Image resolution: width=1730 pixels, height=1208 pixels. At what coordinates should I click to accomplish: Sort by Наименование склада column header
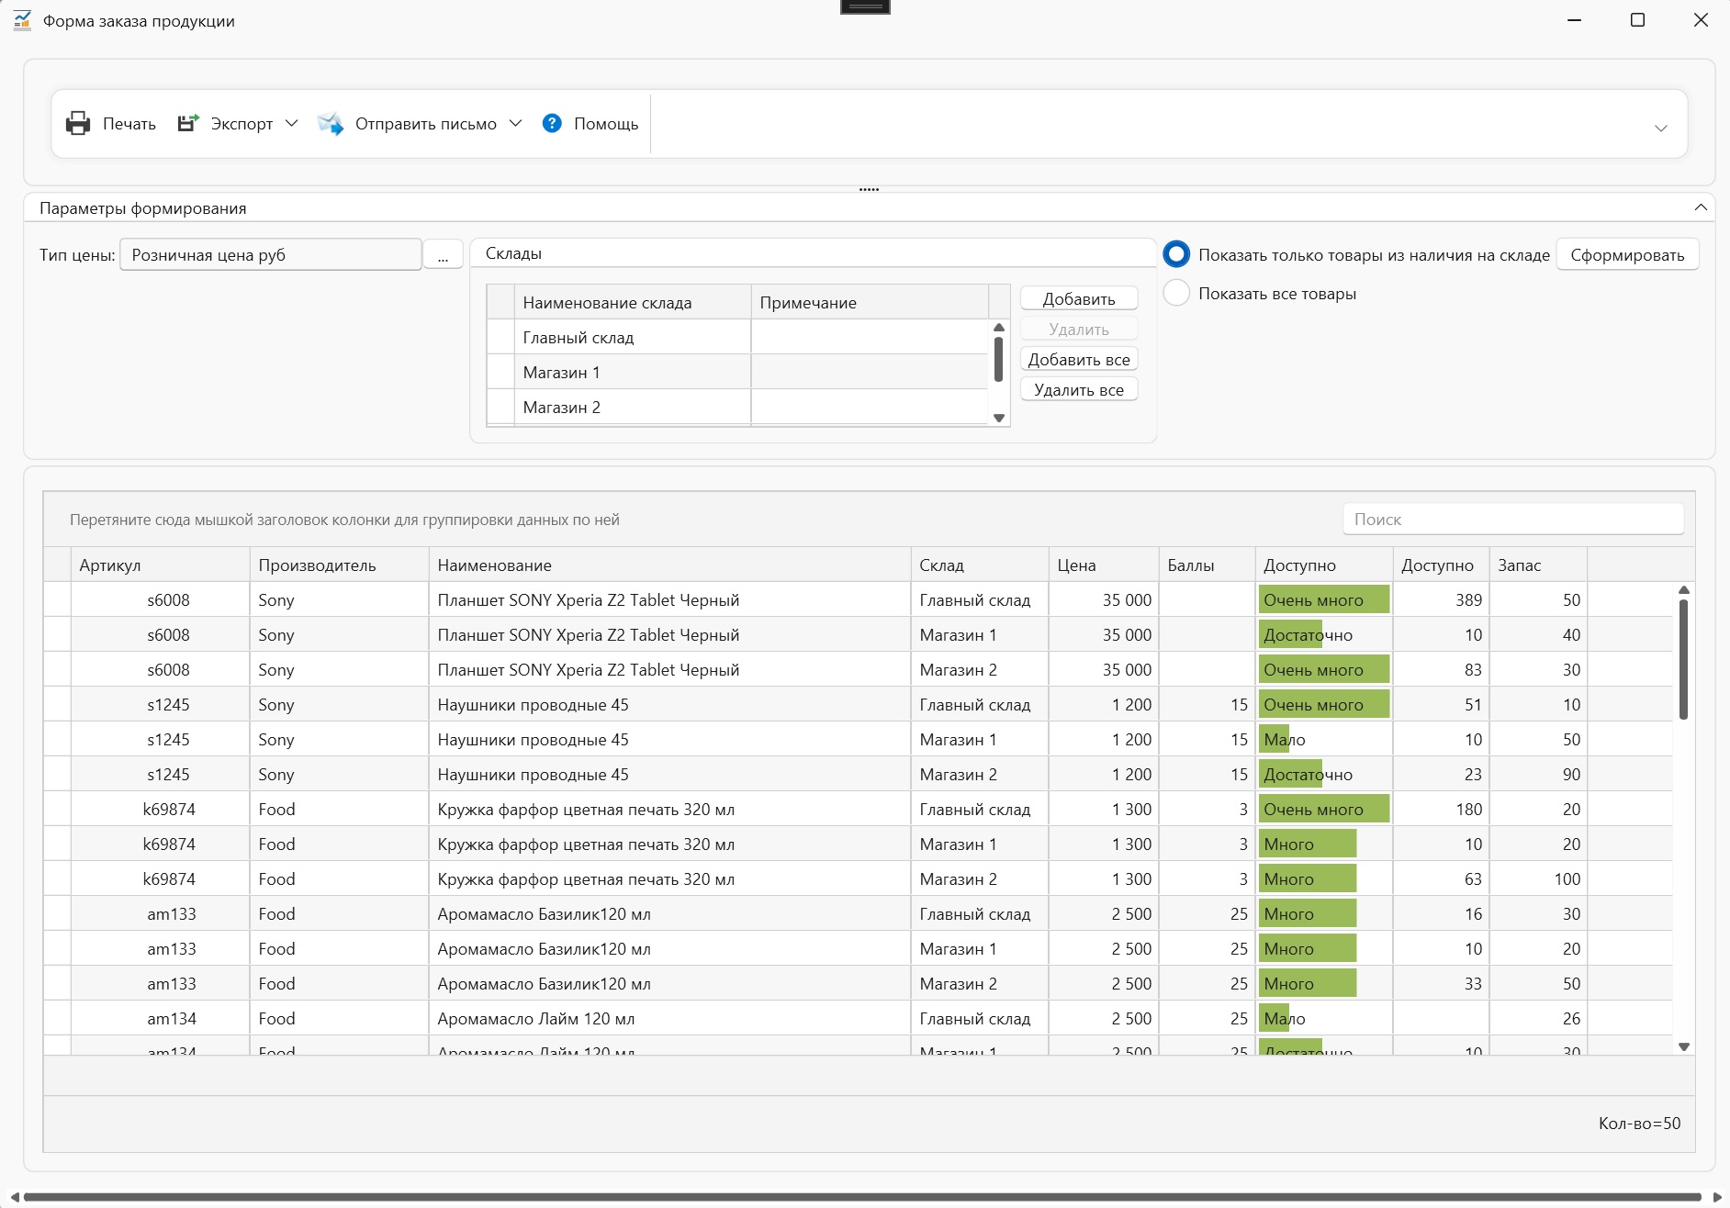click(x=633, y=302)
